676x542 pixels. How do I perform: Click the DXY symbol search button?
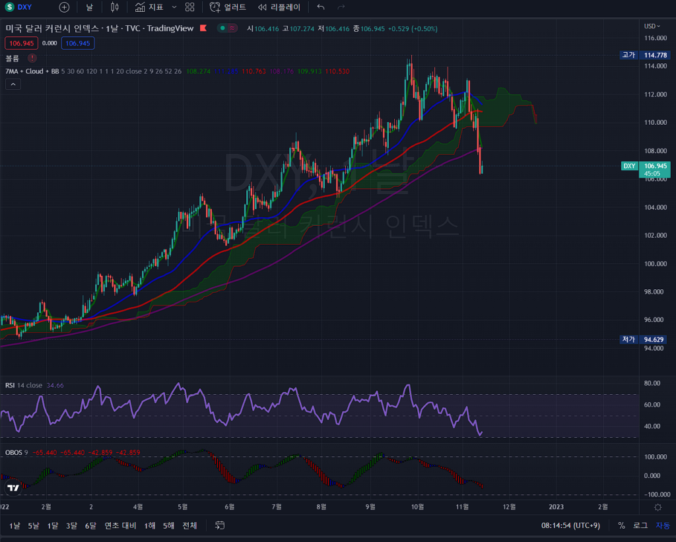(20, 7)
